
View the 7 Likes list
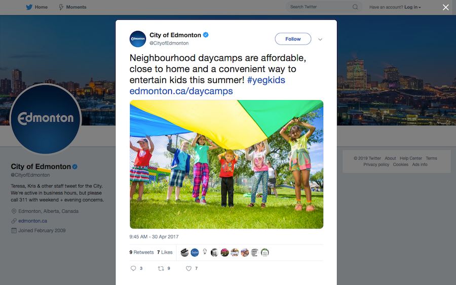click(x=165, y=252)
